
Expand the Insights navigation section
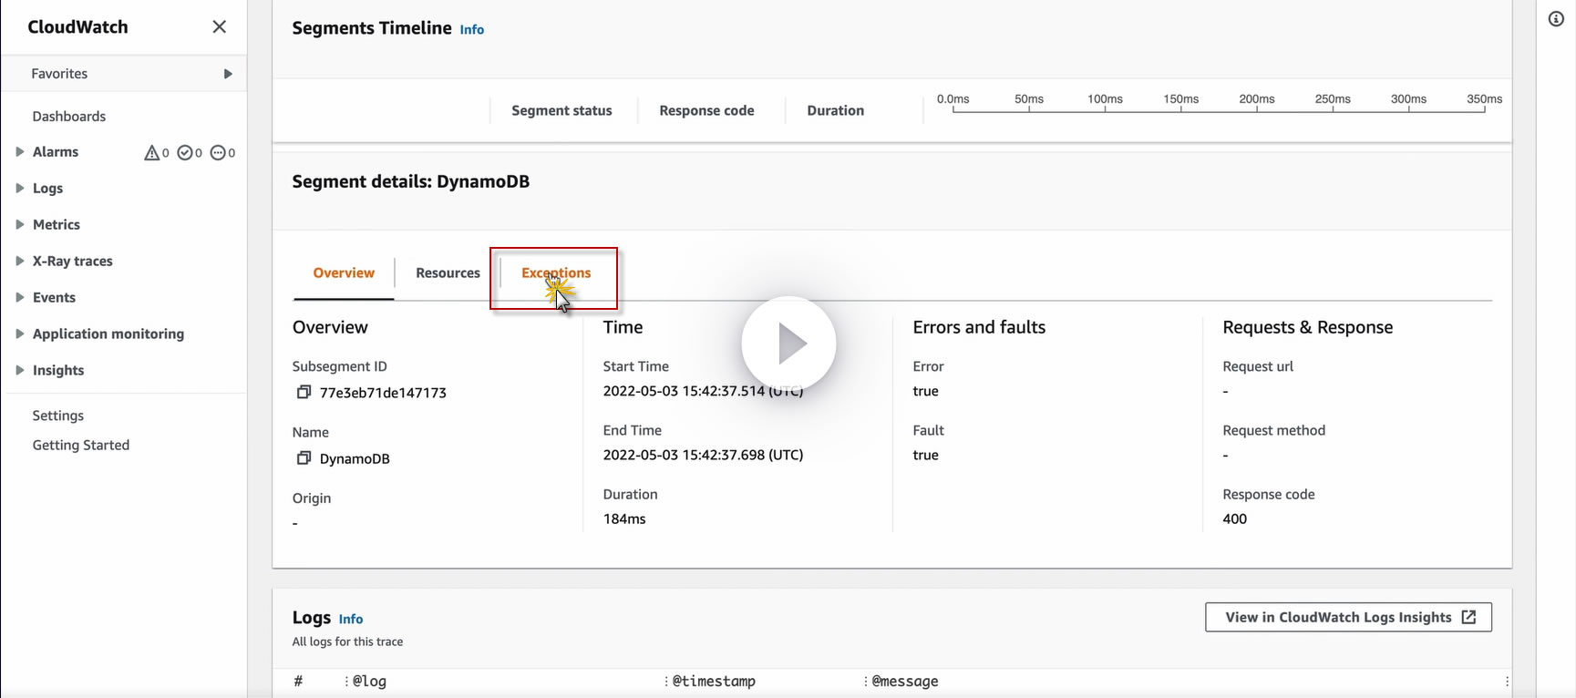[19, 370]
